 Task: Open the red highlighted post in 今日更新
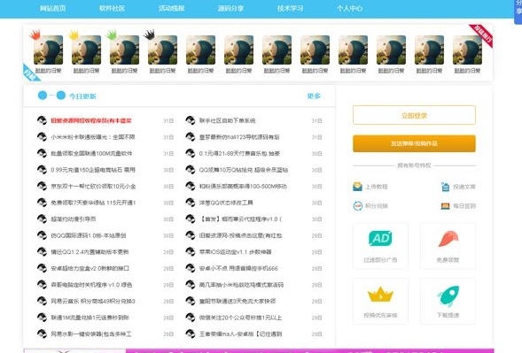point(91,120)
